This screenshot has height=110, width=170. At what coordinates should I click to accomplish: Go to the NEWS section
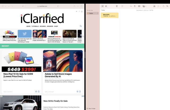pyautogui.click(x=28, y=26)
